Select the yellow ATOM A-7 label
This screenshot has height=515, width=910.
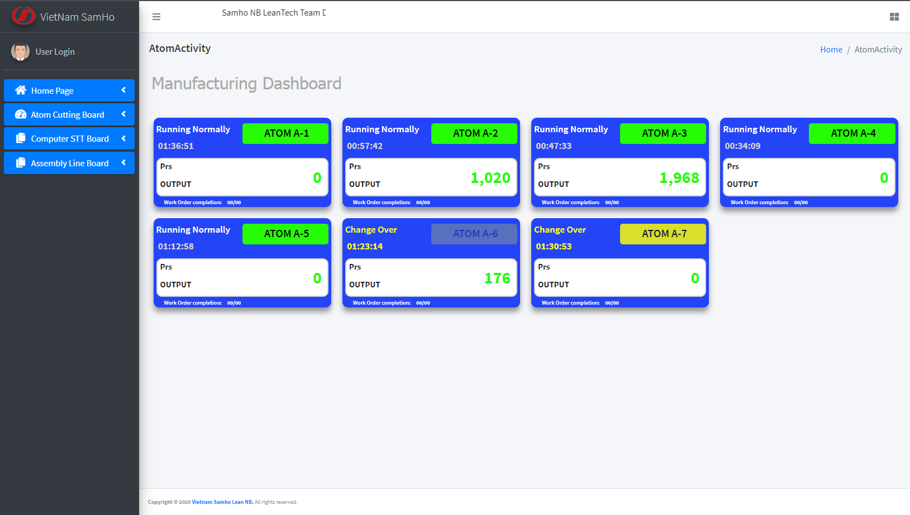tap(663, 234)
